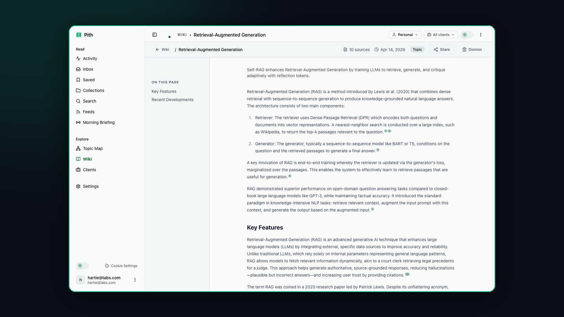Click the Settings gear icon
The image size is (564, 317).
click(x=78, y=186)
